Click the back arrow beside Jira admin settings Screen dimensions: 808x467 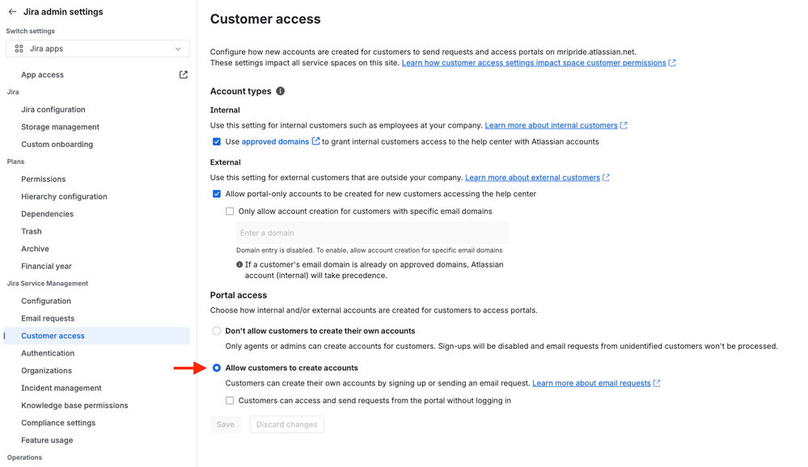pos(12,12)
